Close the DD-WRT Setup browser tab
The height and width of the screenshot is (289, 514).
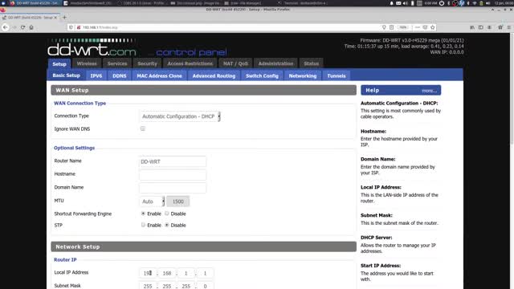coord(55,18)
